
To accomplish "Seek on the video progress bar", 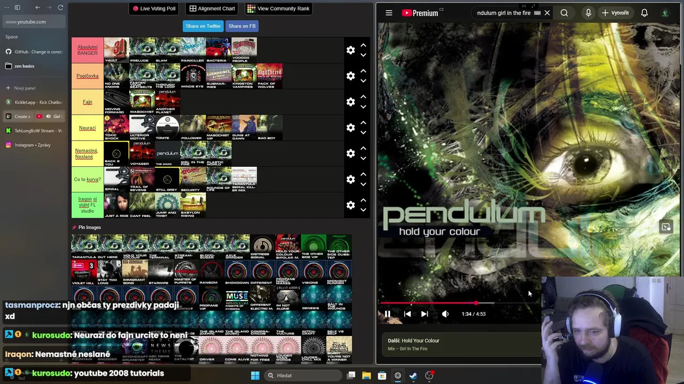I will (x=460, y=303).
